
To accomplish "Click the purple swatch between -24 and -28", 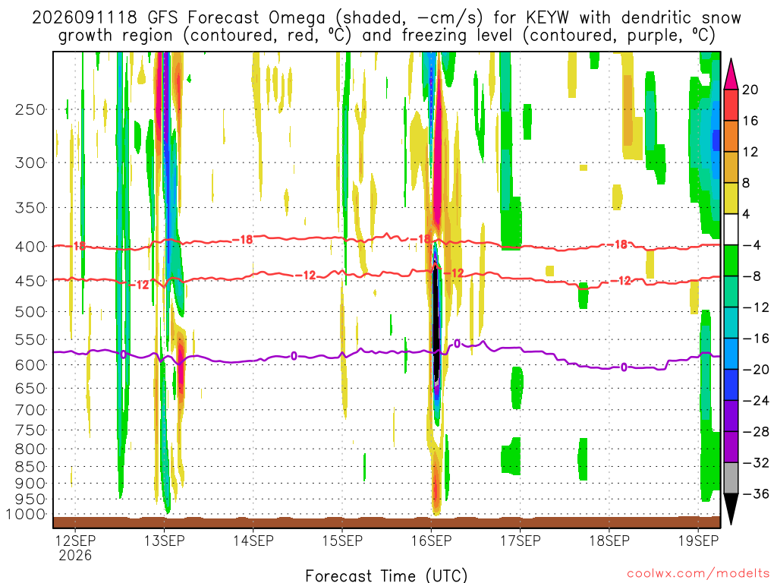I will click(x=731, y=416).
